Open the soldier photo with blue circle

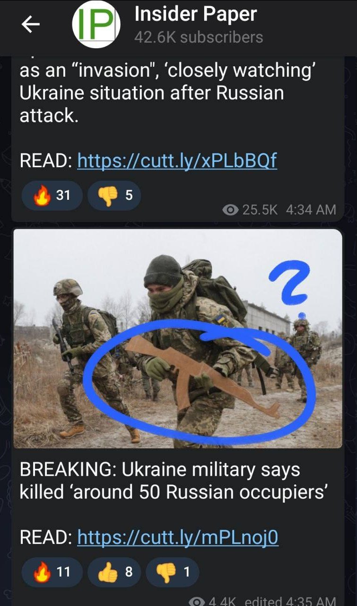(x=178, y=339)
